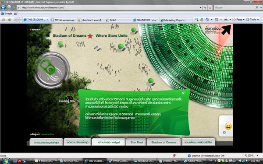
Task: Click the laughing emoticon widget
Action: click(x=228, y=126)
